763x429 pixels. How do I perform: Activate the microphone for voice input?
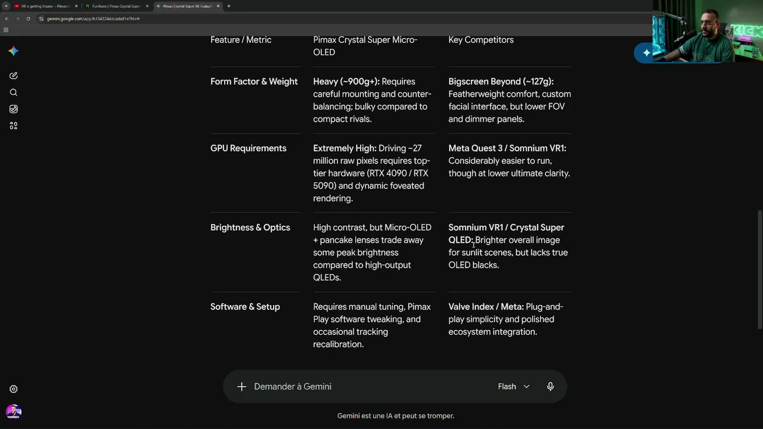pyautogui.click(x=550, y=387)
